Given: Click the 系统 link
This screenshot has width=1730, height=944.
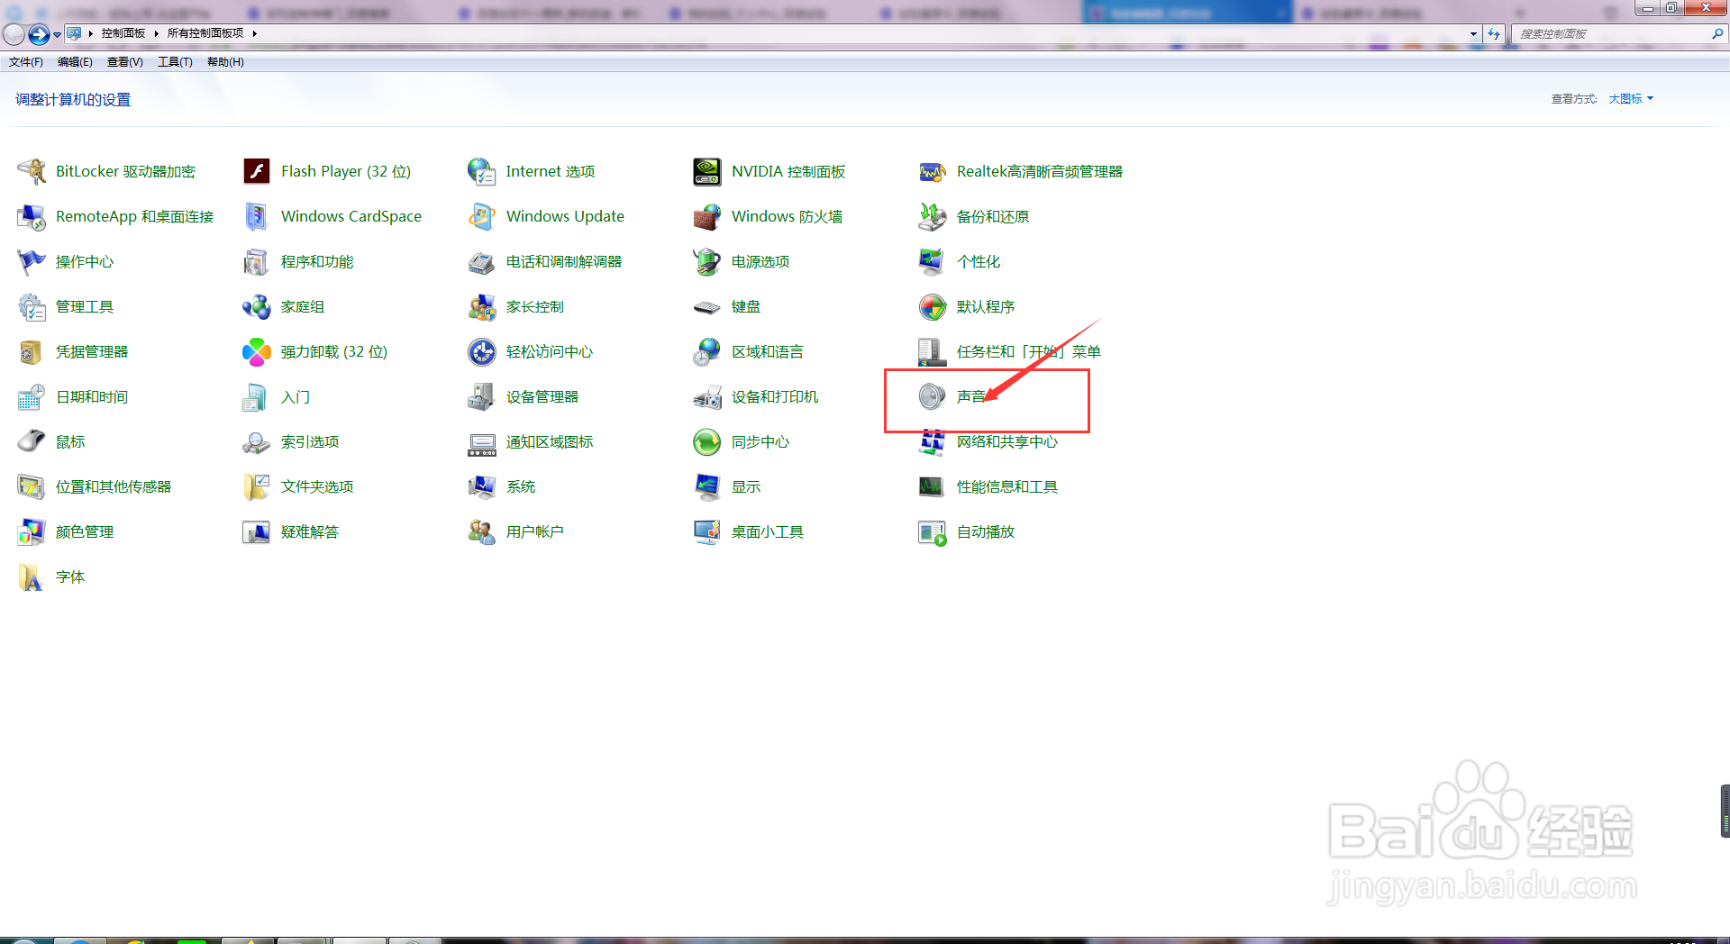Looking at the screenshot, I should [x=521, y=486].
